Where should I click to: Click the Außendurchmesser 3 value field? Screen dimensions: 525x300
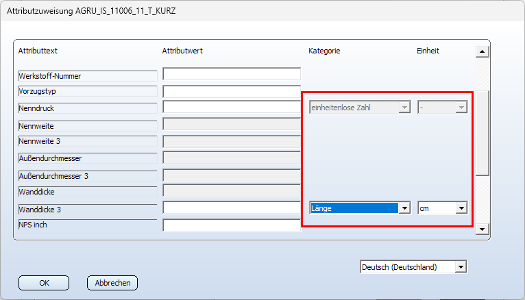(232, 175)
